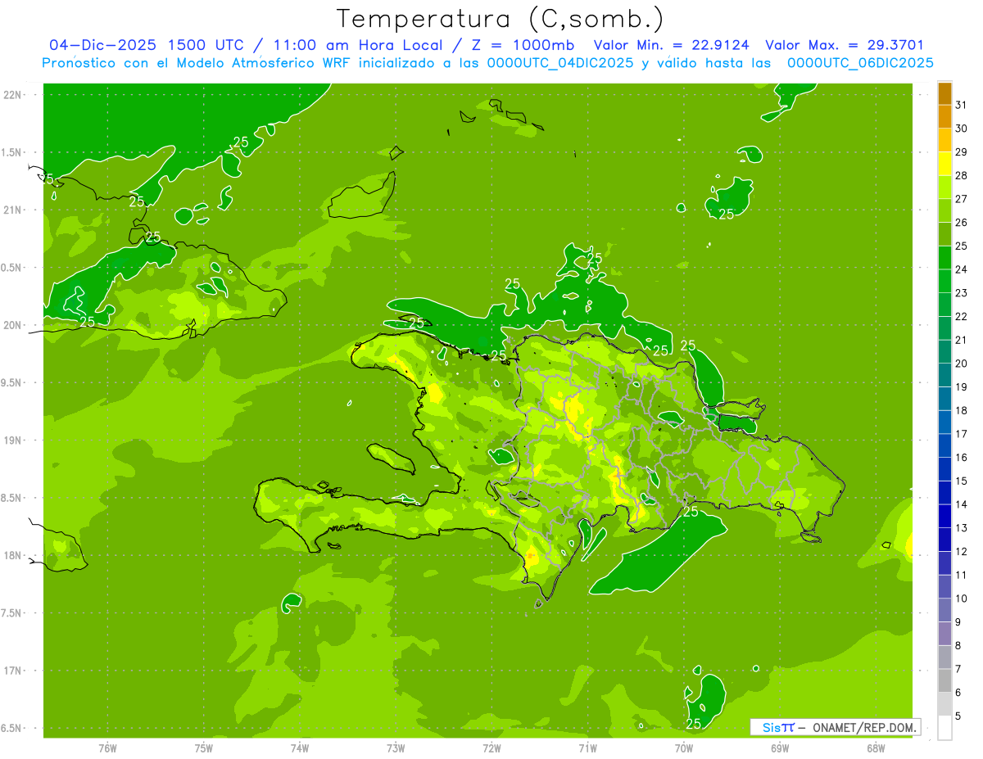Click the 21N latitude axis label

click(12, 210)
